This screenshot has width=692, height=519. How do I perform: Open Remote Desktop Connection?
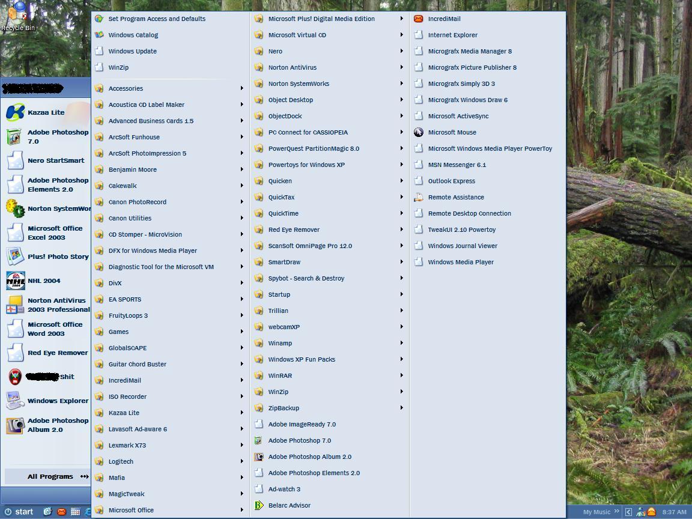coord(470,213)
